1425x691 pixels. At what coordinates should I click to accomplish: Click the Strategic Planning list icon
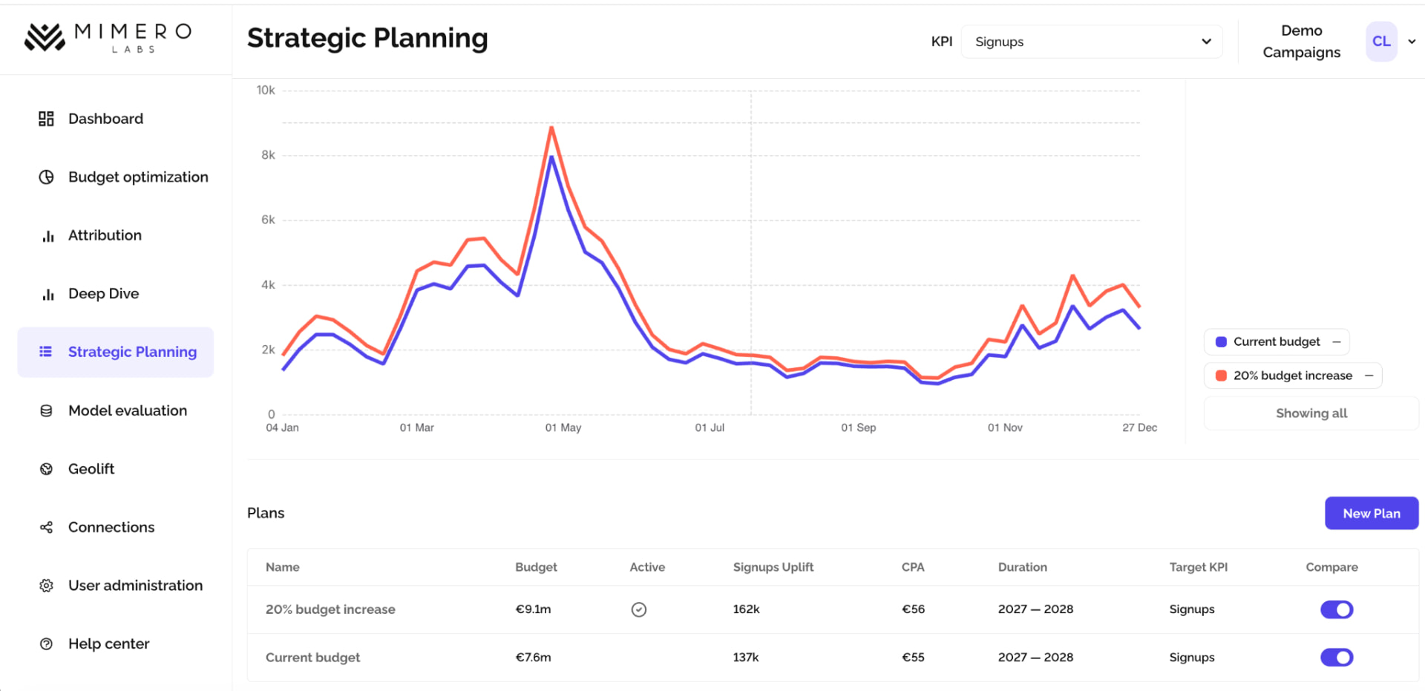click(x=45, y=352)
